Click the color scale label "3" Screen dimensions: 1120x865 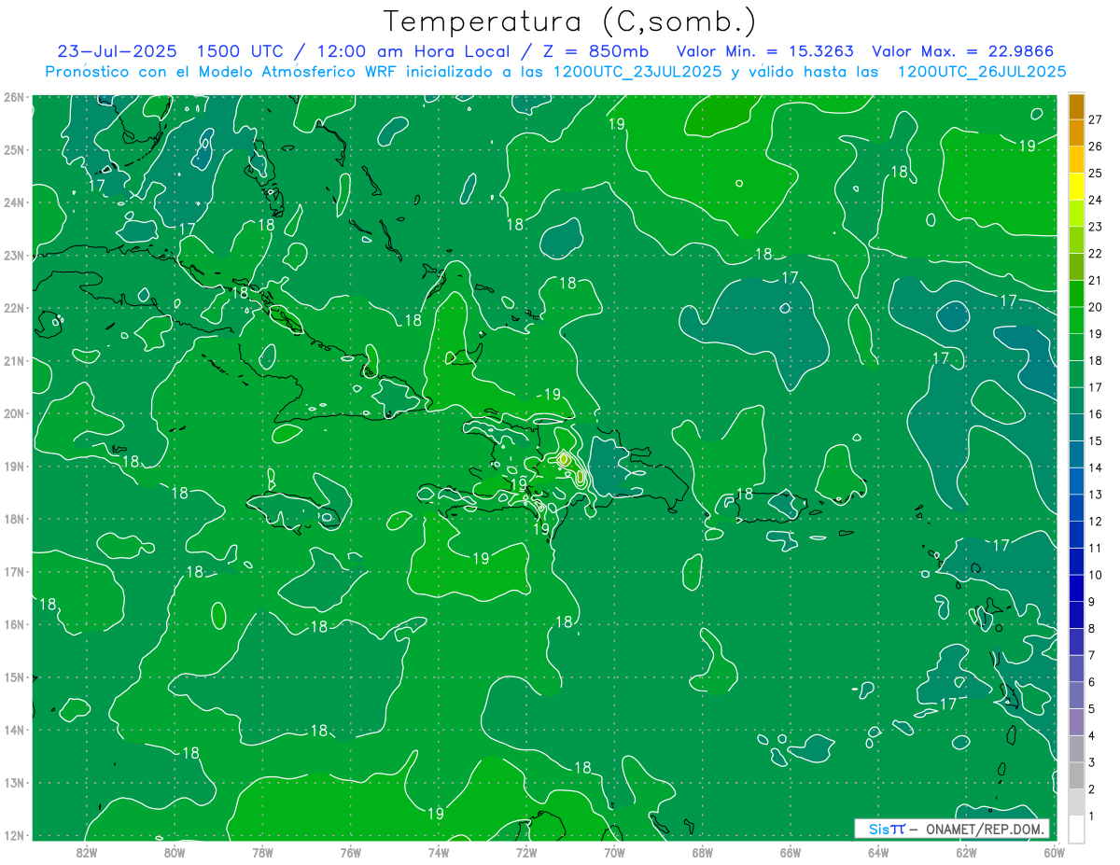coord(1091,762)
